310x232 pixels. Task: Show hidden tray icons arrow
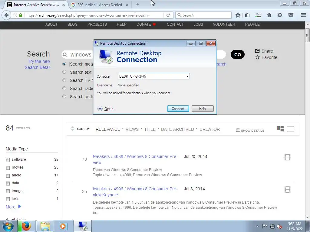point(257,226)
